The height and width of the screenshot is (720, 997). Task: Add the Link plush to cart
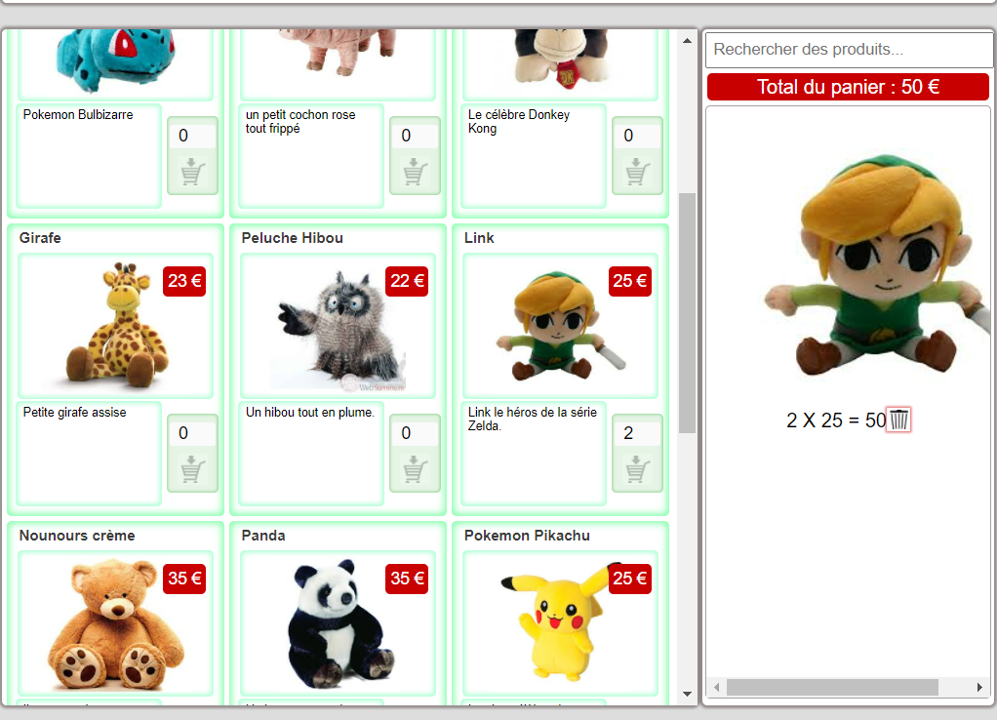tap(637, 470)
